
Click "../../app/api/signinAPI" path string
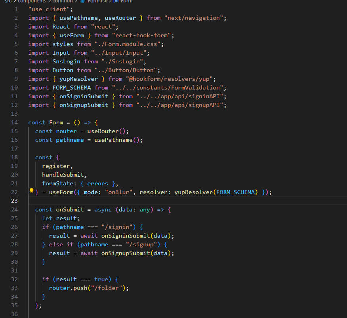coord(180,96)
